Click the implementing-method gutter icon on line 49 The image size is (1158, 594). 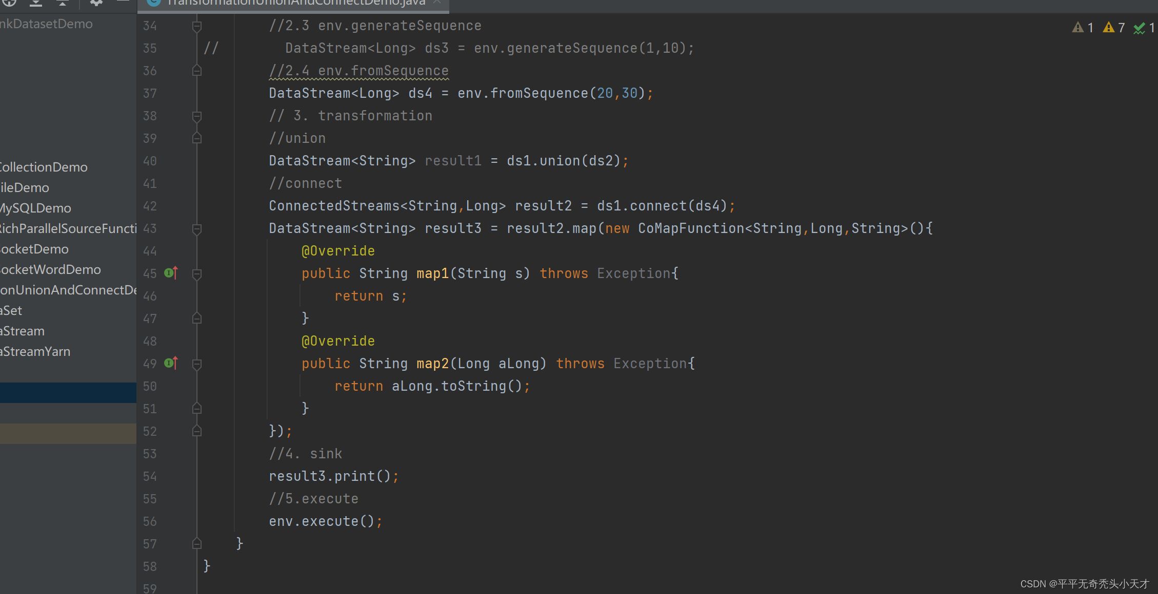171,364
